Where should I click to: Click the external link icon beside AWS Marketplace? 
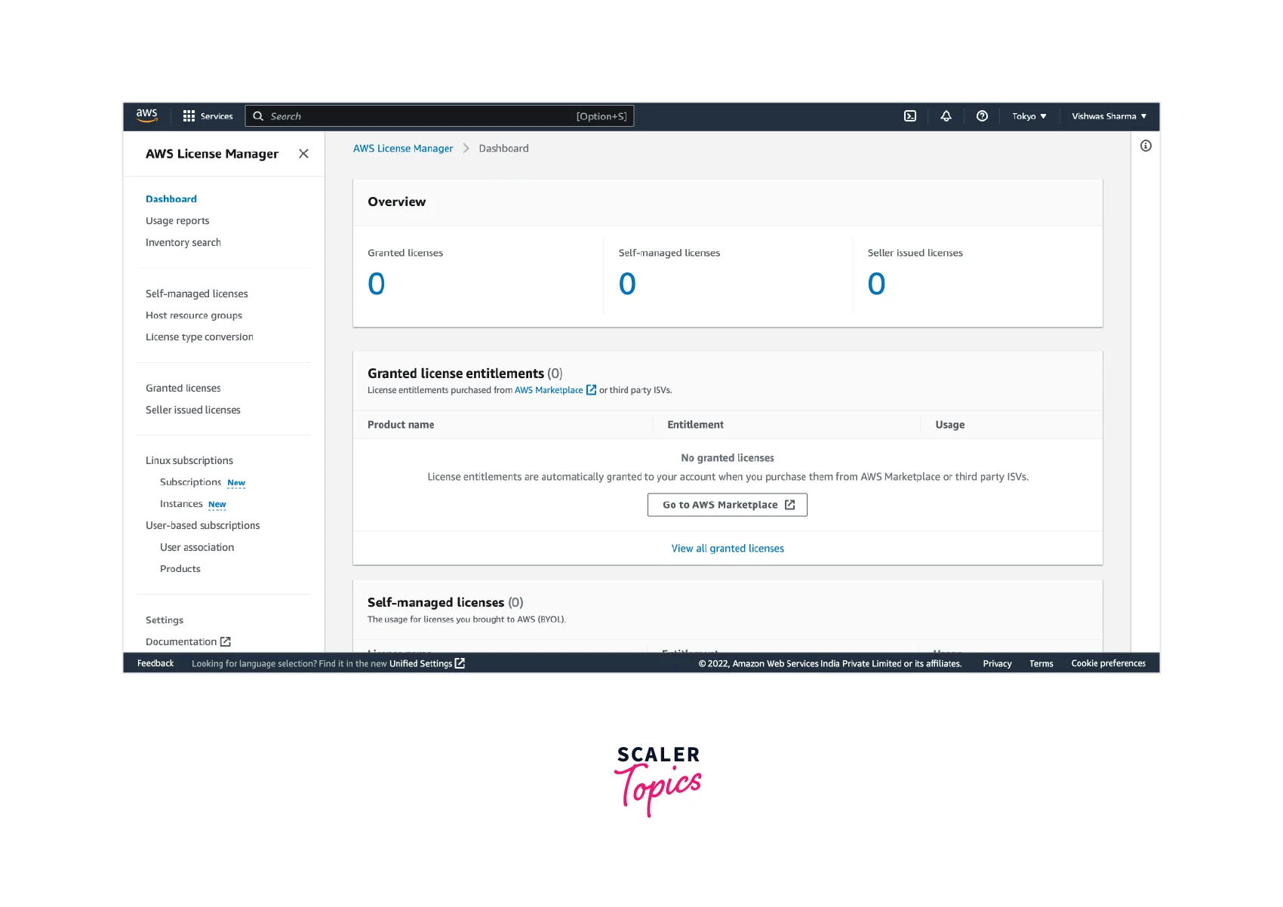(591, 390)
